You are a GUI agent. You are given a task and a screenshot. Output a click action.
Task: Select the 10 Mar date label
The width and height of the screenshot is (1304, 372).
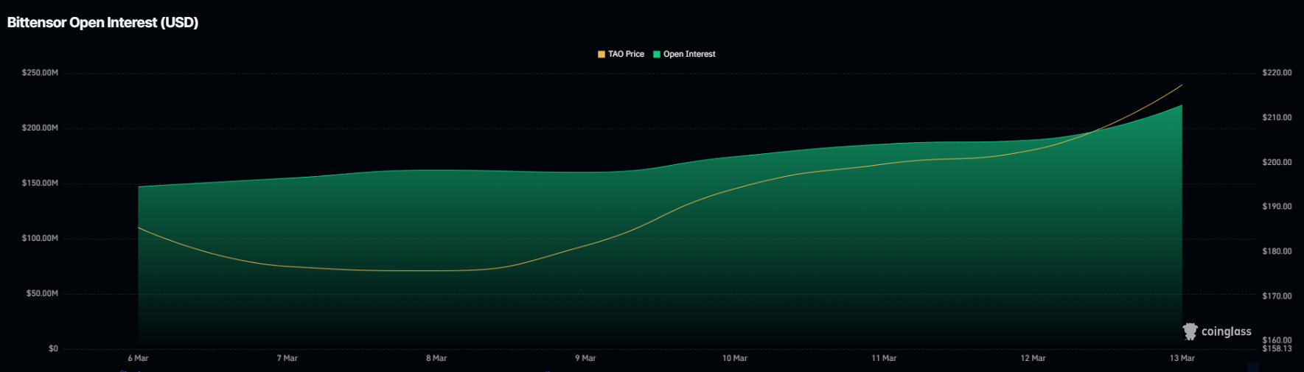735,358
